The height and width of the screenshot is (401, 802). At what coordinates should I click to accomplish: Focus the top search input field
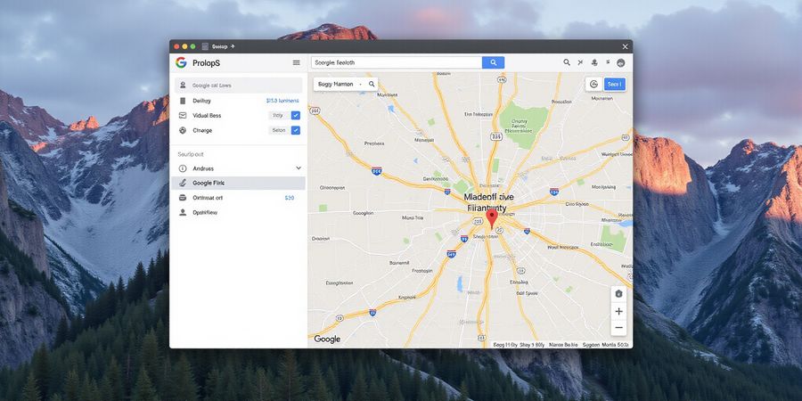click(397, 62)
